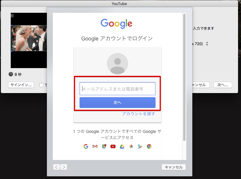Click the Google G icon
The width and height of the screenshot is (241, 179).
pyautogui.click(x=86, y=146)
